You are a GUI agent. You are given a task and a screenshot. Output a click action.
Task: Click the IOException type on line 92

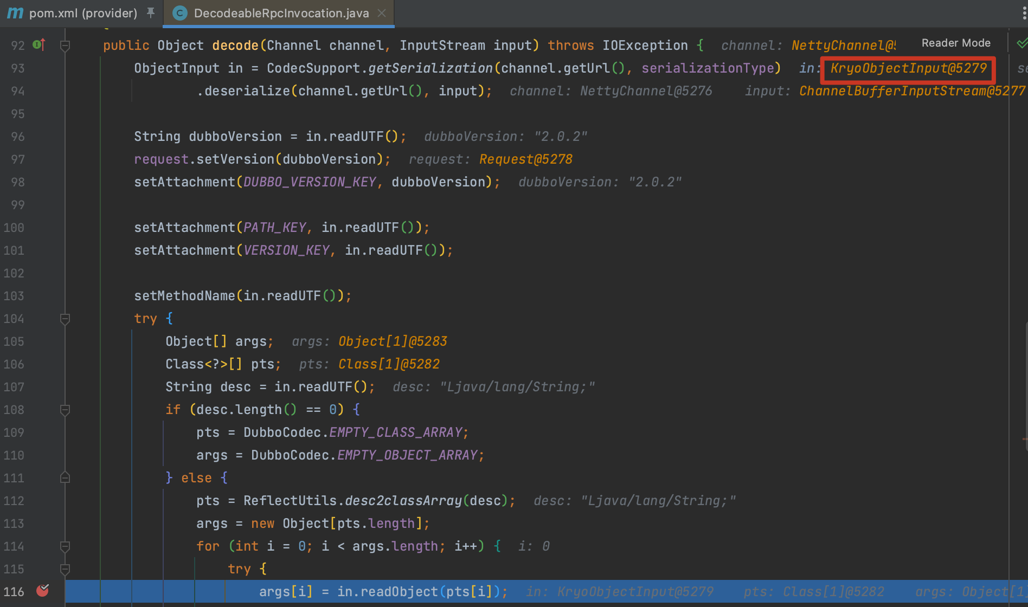coord(645,46)
